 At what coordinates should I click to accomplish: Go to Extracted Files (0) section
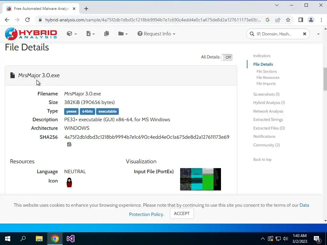269,128
